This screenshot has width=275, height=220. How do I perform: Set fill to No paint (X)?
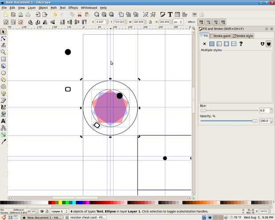click(204, 44)
